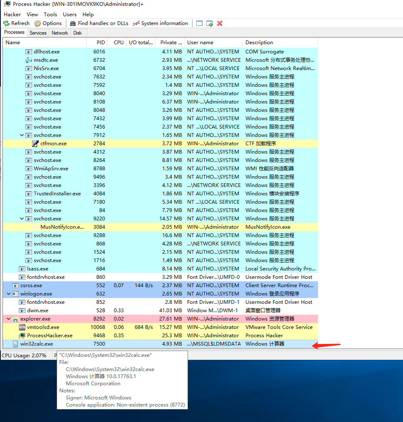This screenshot has width=403, height=422.
Task: Sort by the I/O total column header
Action: [141, 43]
